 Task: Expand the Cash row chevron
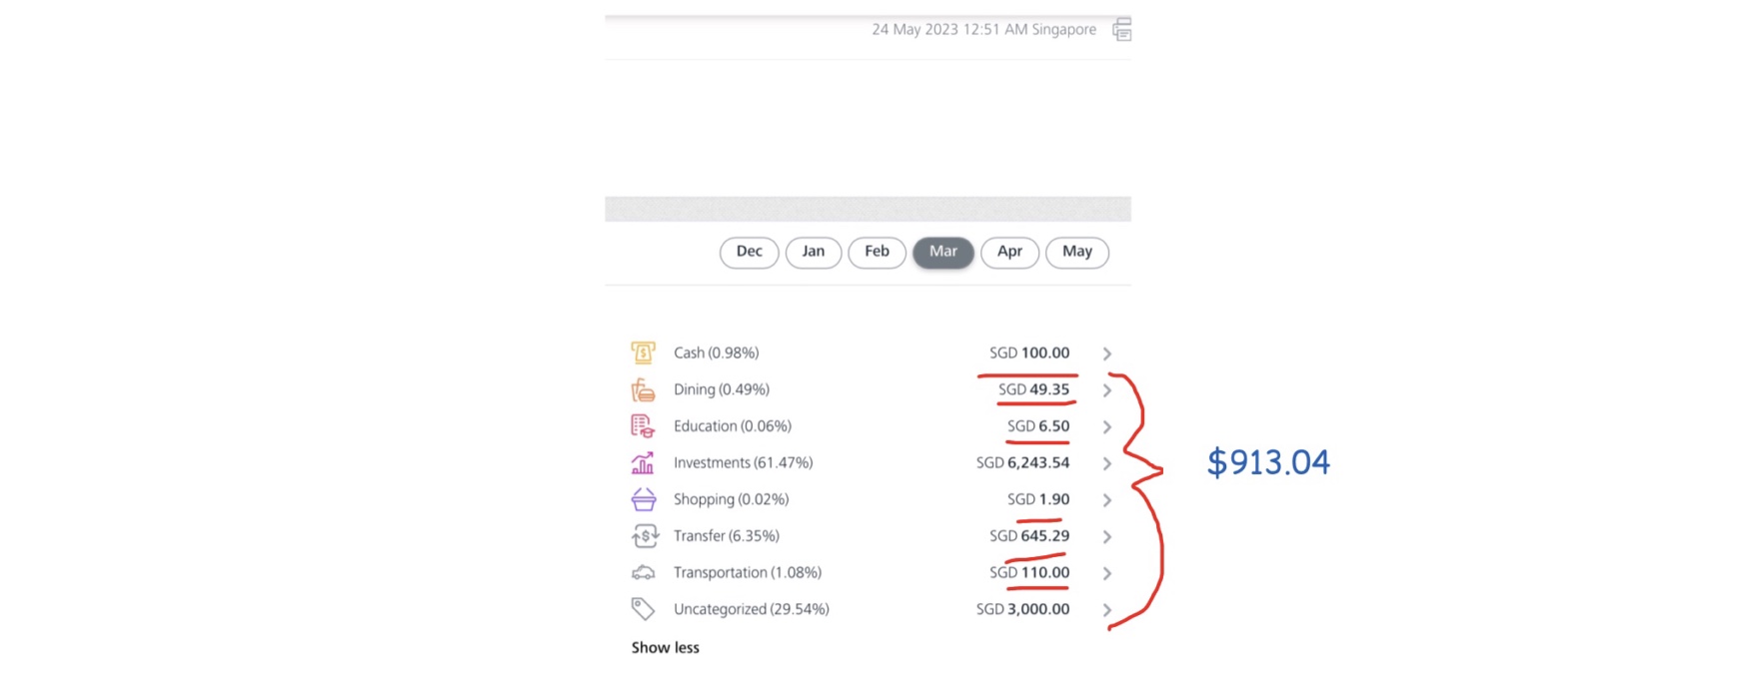(1107, 353)
